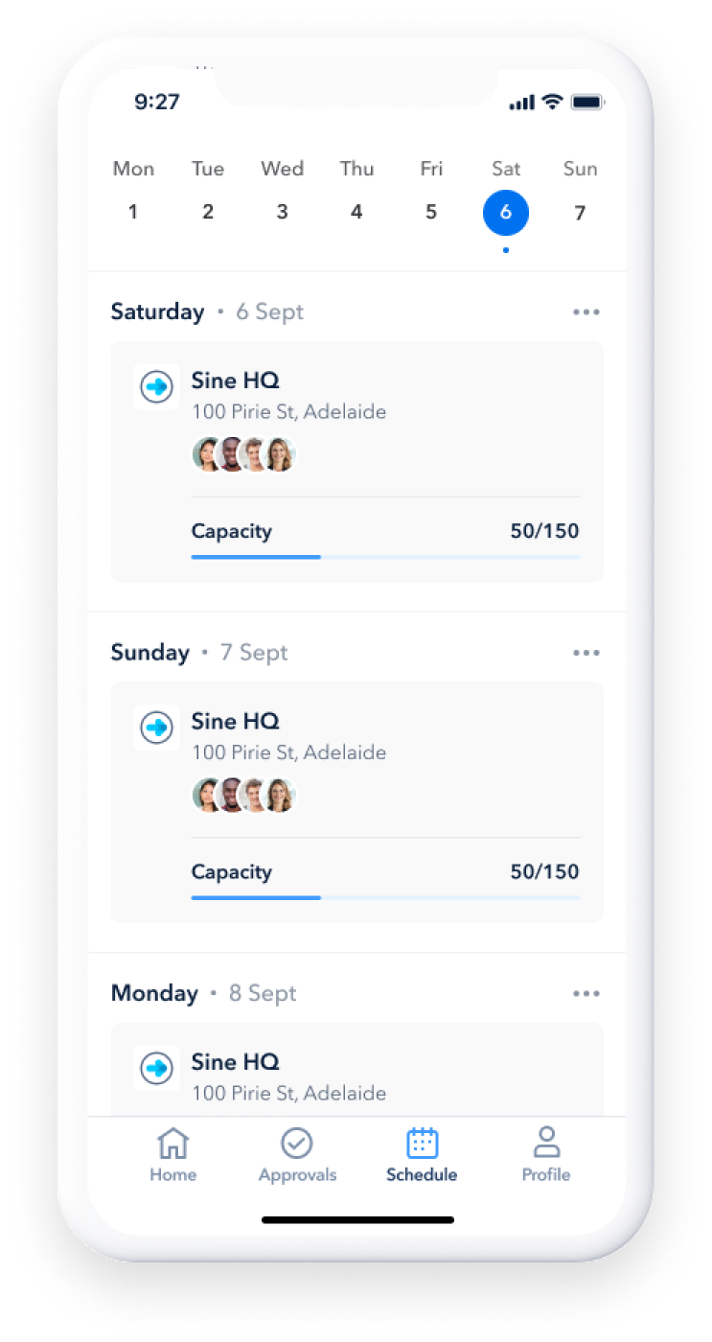
Task: Select Monday 1 in the week strip
Action: [133, 192]
